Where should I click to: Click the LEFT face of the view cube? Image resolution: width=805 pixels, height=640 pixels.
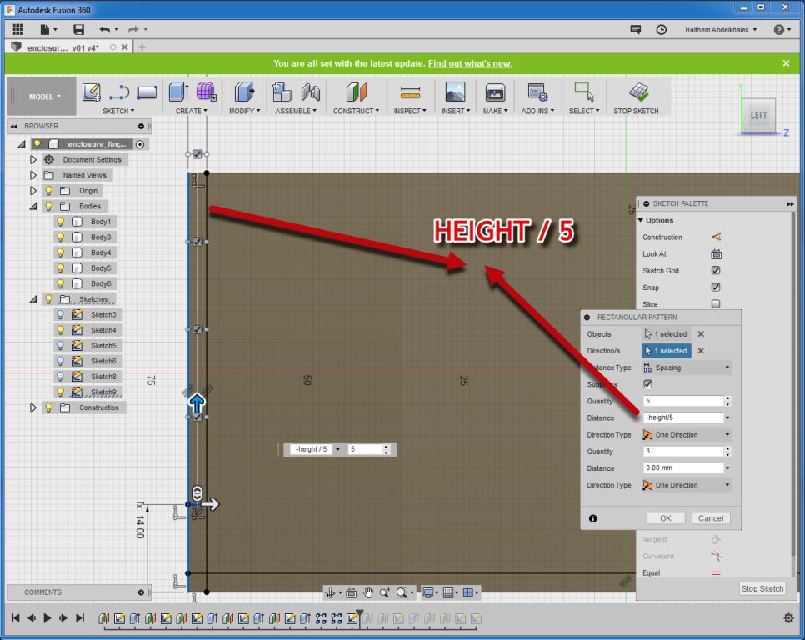pos(758,116)
